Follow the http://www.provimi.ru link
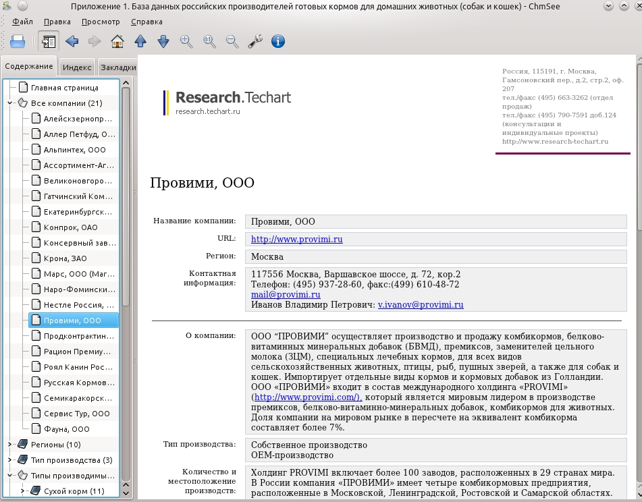 (297, 240)
